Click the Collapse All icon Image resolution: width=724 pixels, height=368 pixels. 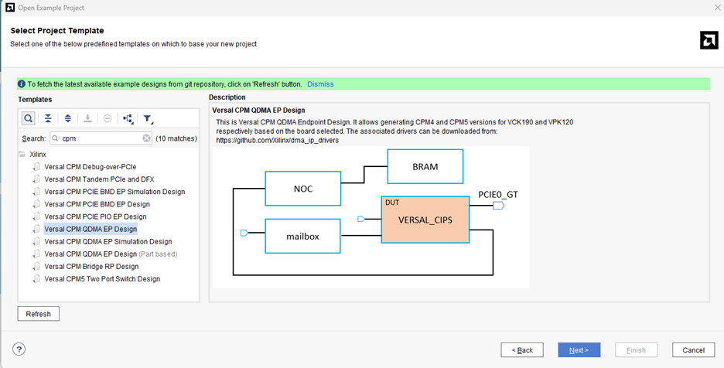(x=48, y=118)
